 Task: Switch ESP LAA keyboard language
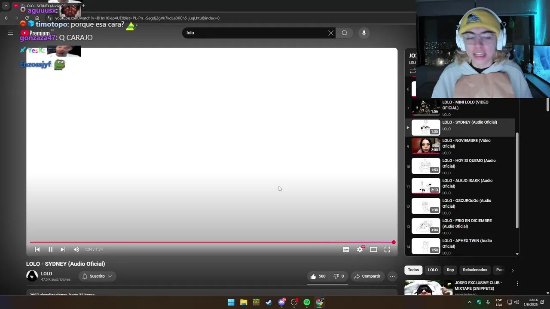coord(499,302)
